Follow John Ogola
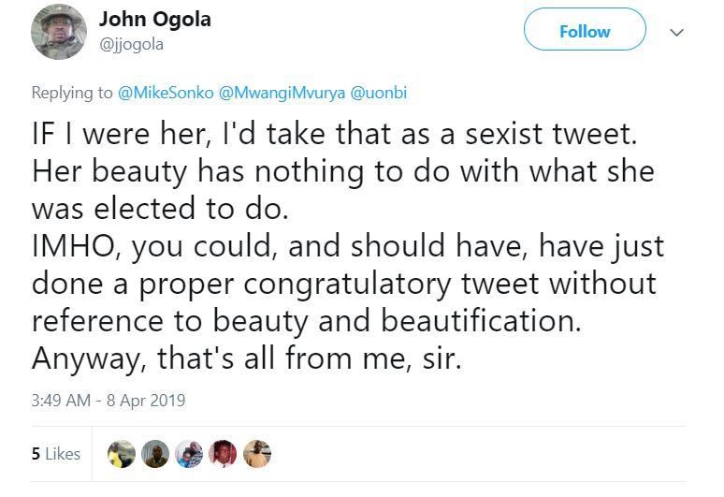724x497 pixels. click(585, 31)
